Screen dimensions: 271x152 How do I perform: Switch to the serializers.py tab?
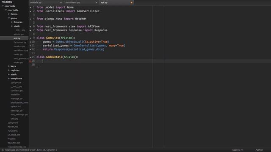point(72,3)
